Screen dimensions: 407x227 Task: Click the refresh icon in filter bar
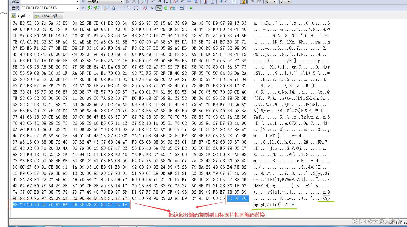[x=128, y=1]
